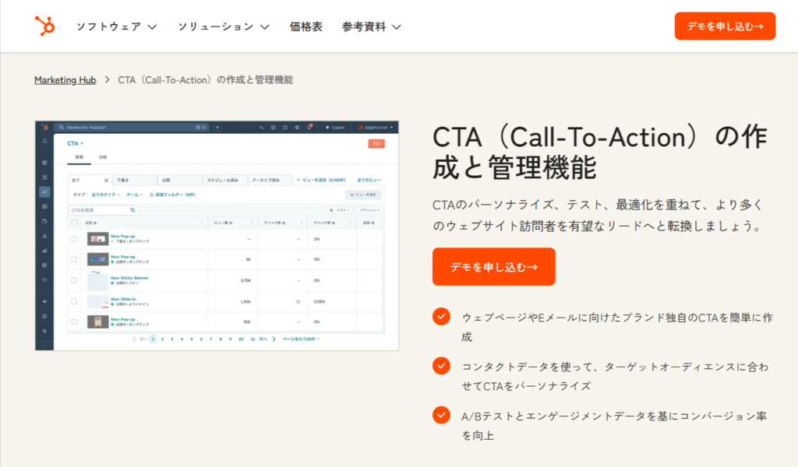Open the 全てのタイプ filter dropdown
Viewport: 798px width, 467px height.
pyautogui.click(x=105, y=195)
